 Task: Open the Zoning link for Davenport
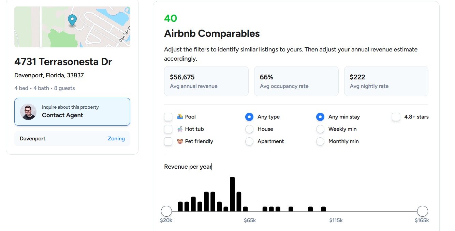pos(116,139)
